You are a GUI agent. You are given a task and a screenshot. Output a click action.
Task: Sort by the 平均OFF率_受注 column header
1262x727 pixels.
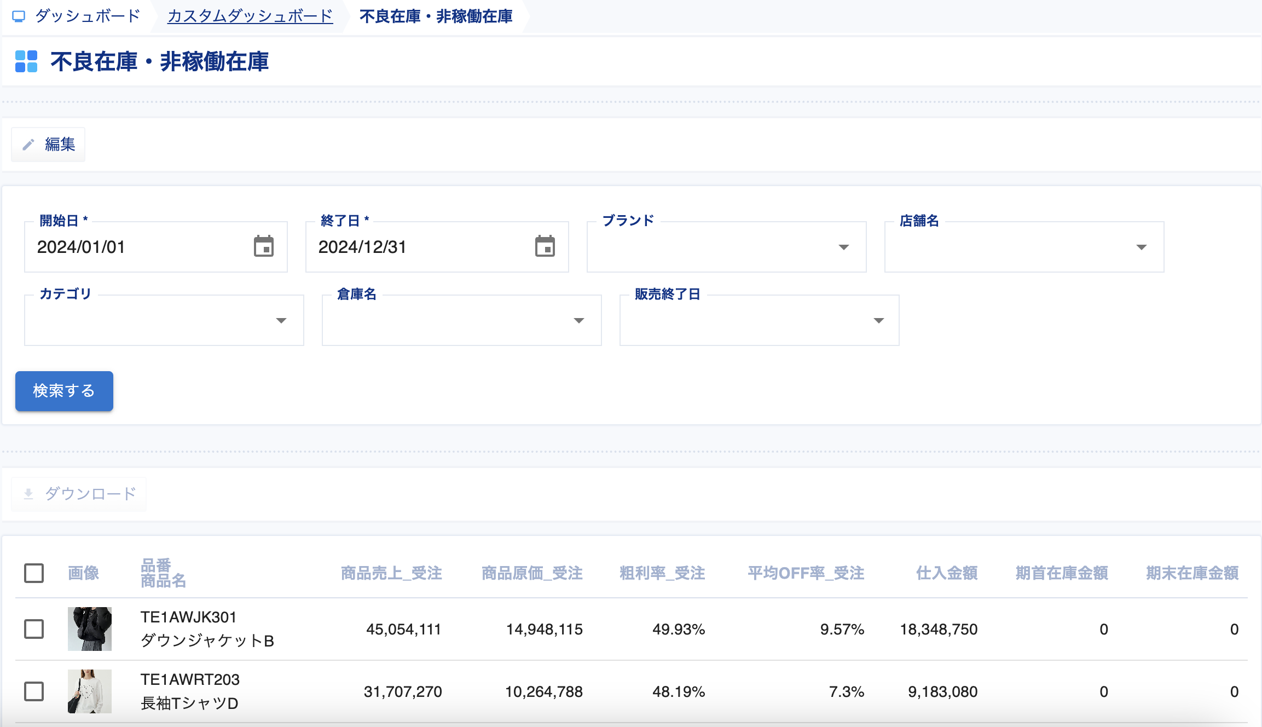coord(806,573)
